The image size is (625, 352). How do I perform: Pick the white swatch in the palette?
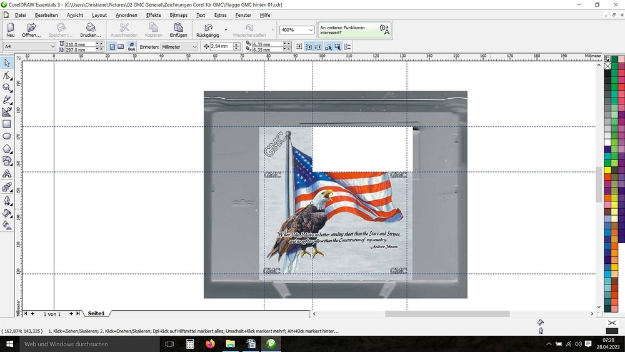607,143
